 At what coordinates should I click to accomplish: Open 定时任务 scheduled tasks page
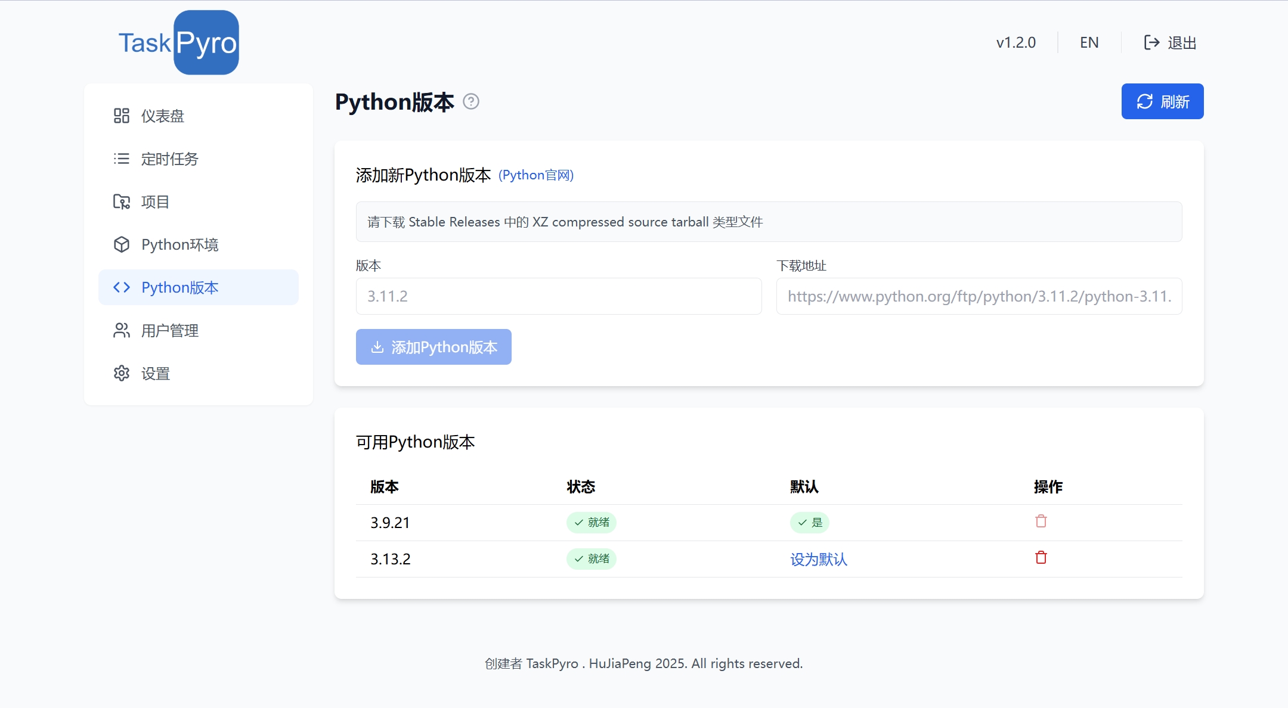tap(169, 159)
